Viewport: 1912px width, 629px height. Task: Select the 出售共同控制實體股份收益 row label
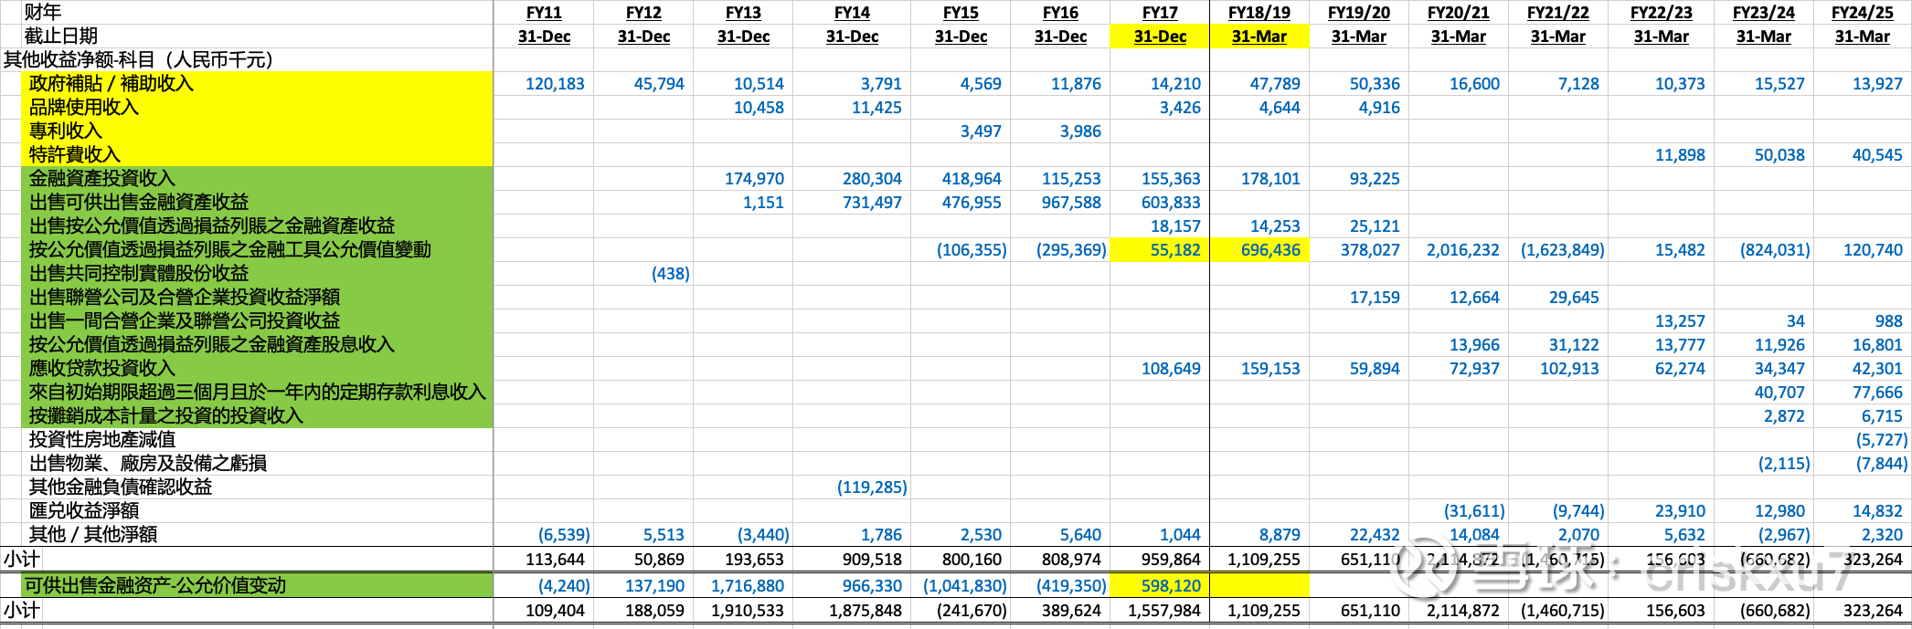coord(139,273)
